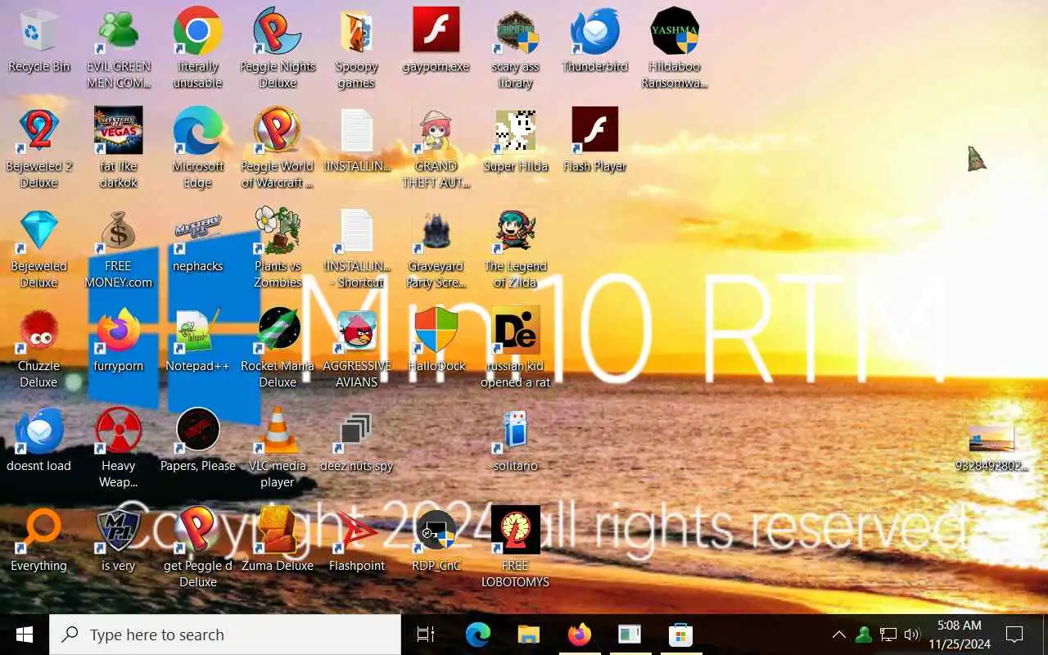Select VLC media player cone icon

pyautogui.click(x=278, y=431)
